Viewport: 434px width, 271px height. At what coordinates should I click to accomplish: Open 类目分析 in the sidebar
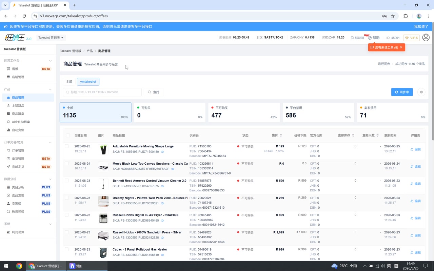(28, 187)
